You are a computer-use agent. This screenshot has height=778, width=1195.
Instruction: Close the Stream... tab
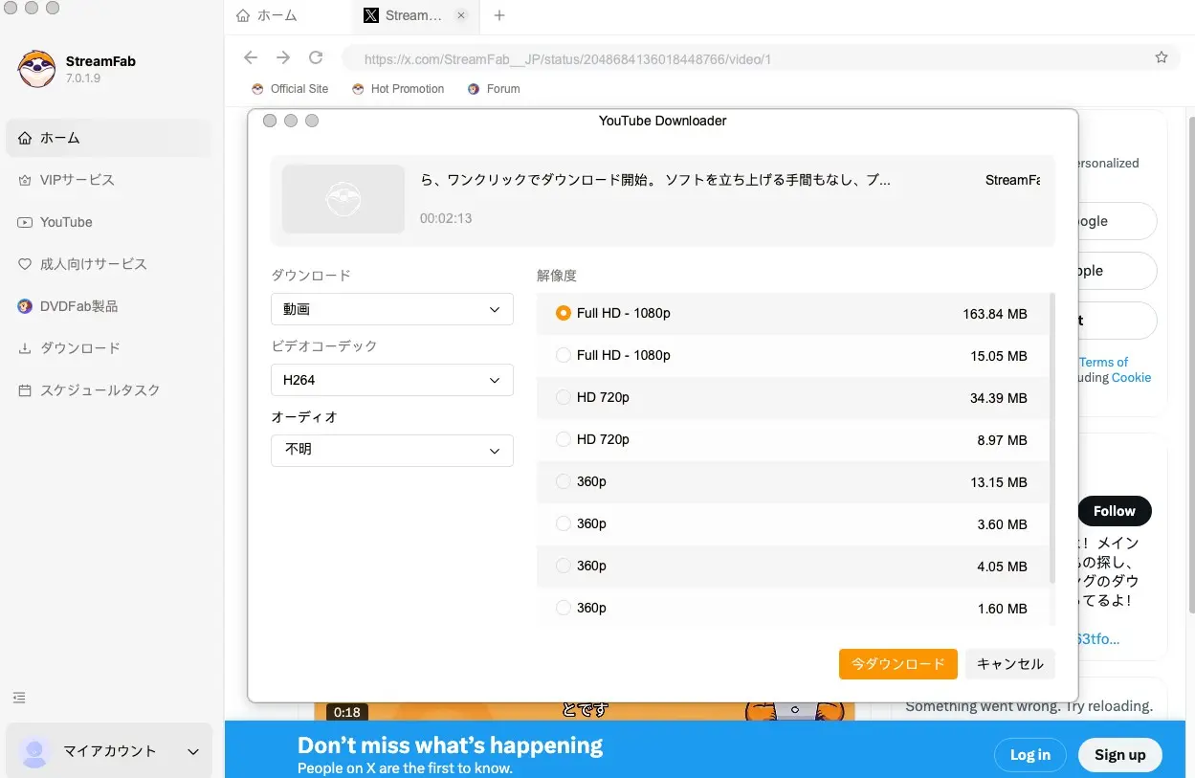(461, 15)
